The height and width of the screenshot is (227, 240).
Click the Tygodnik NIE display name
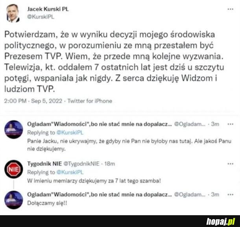coord(44,164)
